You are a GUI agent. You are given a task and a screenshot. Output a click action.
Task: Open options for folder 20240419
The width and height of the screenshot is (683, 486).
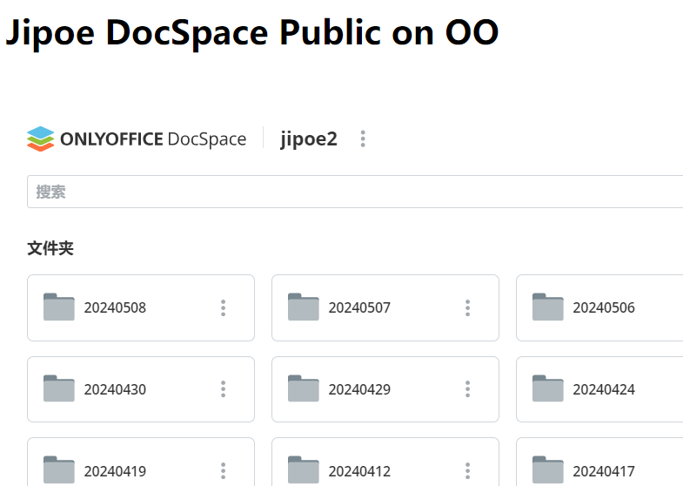point(223,470)
